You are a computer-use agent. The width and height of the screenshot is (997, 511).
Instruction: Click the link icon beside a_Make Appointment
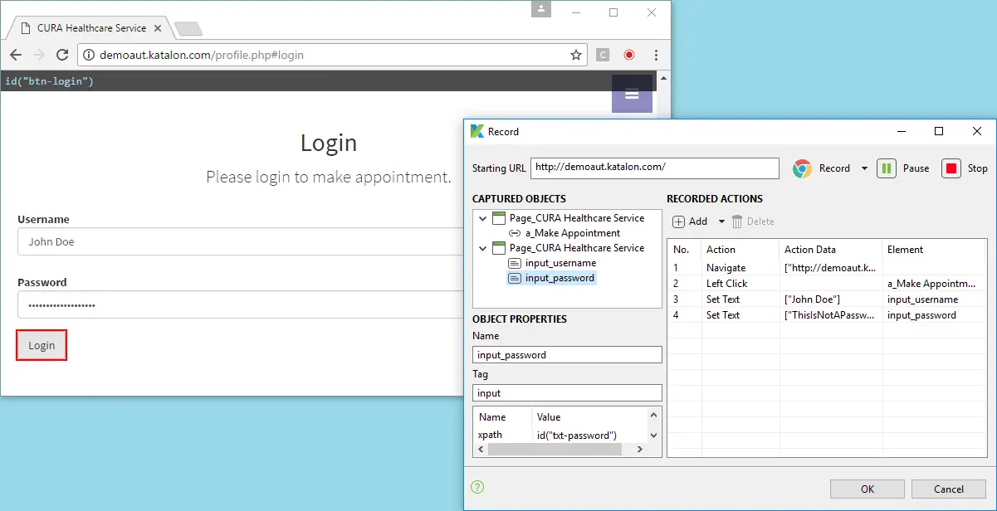click(x=515, y=233)
